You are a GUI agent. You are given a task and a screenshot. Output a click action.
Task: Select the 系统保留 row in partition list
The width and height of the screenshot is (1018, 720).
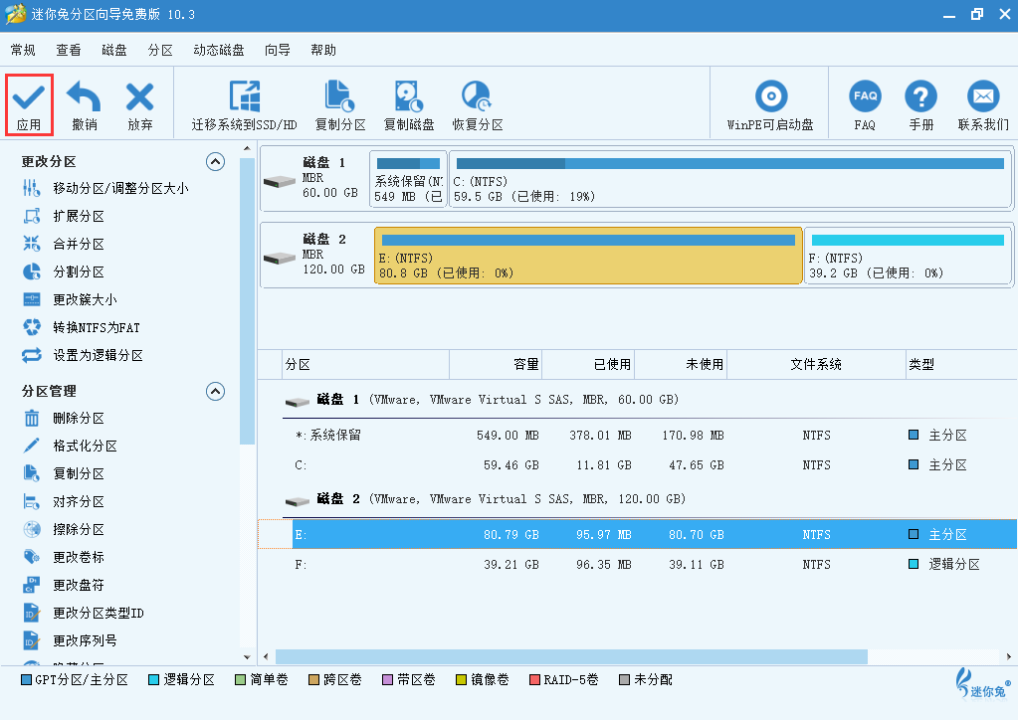(638, 436)
